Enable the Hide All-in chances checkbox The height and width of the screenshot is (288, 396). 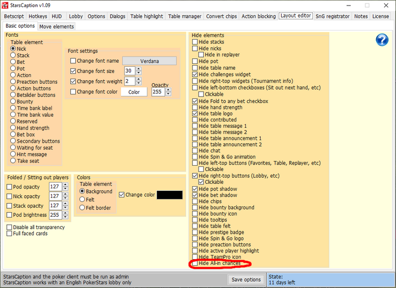[x=196, y=264]
